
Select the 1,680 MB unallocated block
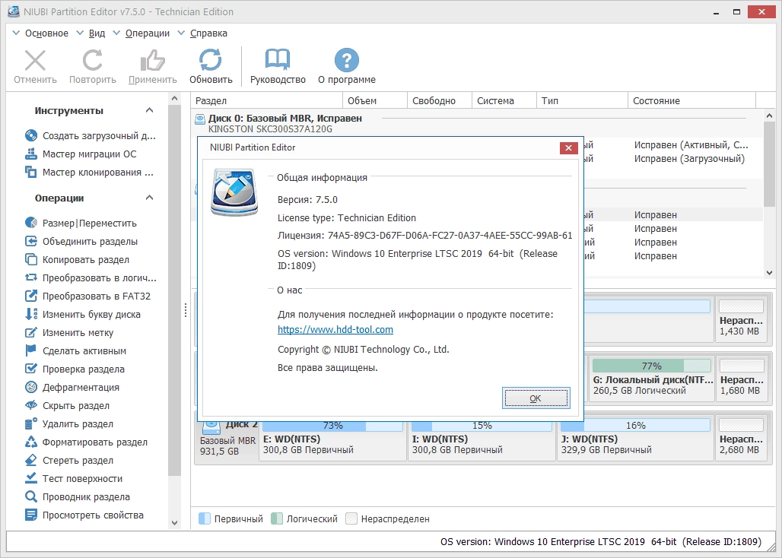pyautogui.click(x=741, y=378)
